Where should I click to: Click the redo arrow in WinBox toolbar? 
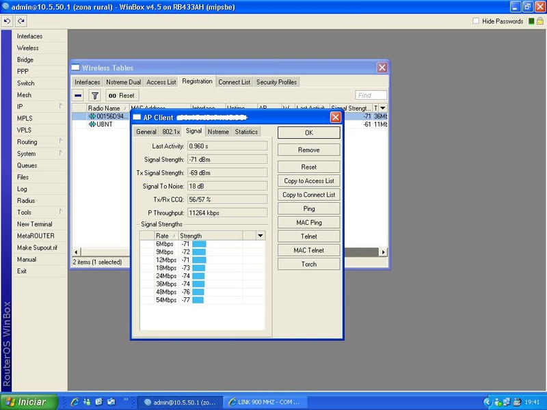click(21, 21)
